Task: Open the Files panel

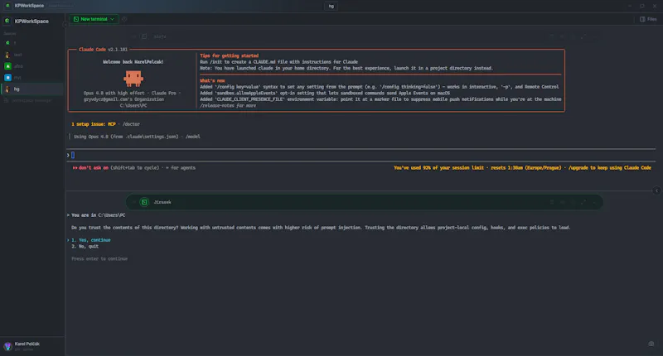Action: click(648, 19)
